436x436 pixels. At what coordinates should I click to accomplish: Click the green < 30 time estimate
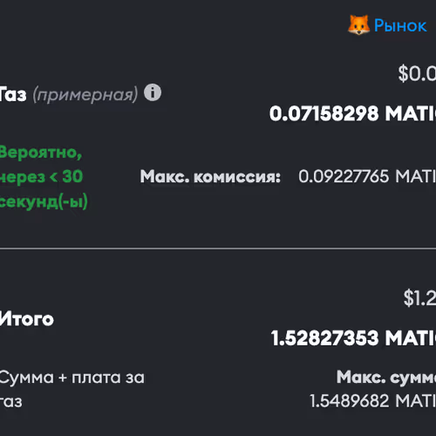(66, 177)
